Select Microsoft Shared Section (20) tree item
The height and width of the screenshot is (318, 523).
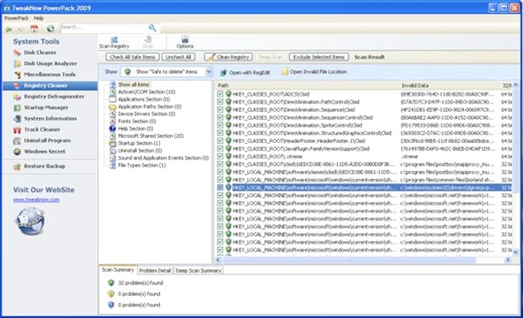(x=150, y=136)
